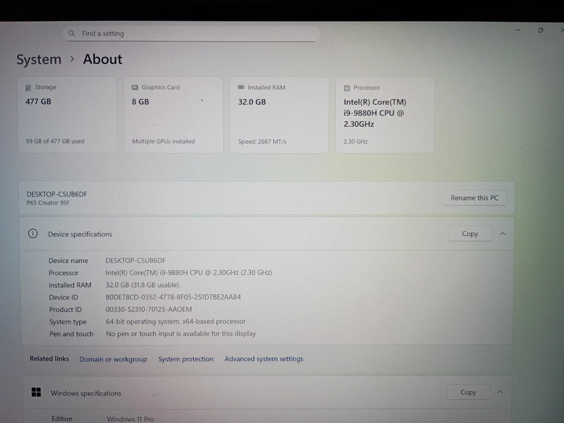Collapse the Device specifications section
The width and height of the screenshot is (564, 423).
tap(502, 233)
